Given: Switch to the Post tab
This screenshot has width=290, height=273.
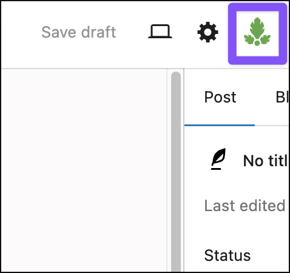Looking at the screenshot, I should click(x=220, y=98).
